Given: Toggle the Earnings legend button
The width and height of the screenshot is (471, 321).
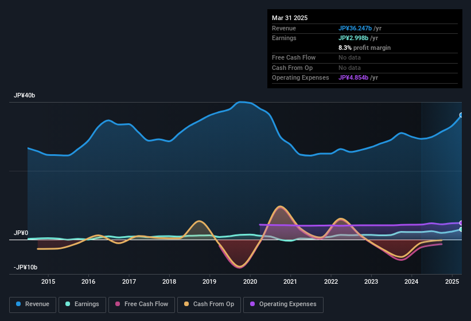Looking at the screenshot, I should tap(82, 304).
